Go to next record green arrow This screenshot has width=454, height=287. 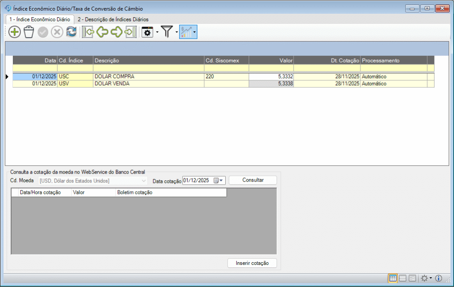click(117, 32)
